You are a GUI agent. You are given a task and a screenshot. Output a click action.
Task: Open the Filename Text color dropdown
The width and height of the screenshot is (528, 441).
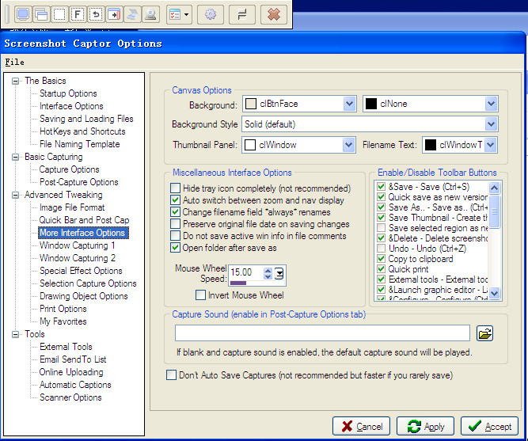pyautogui.click(x=491, y=145)
